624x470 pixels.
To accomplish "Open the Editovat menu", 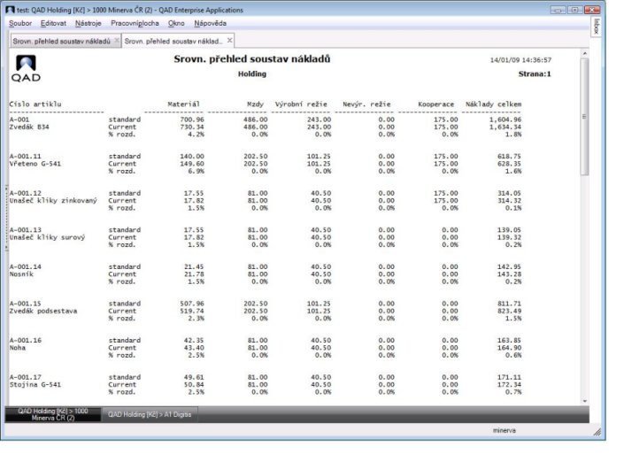I will [x=53, y=24].
